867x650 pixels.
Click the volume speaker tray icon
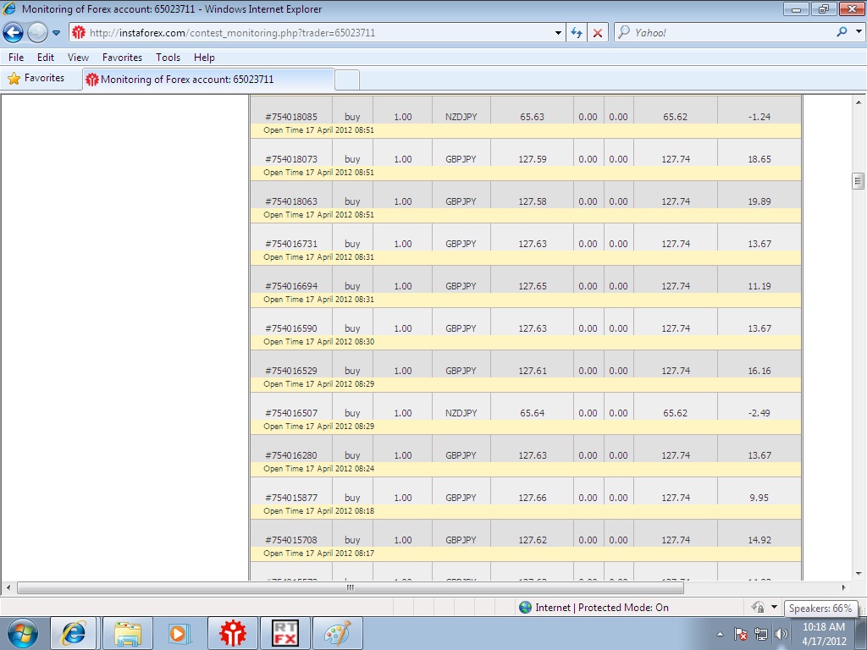pyautogui.click(x=781, y=633)
